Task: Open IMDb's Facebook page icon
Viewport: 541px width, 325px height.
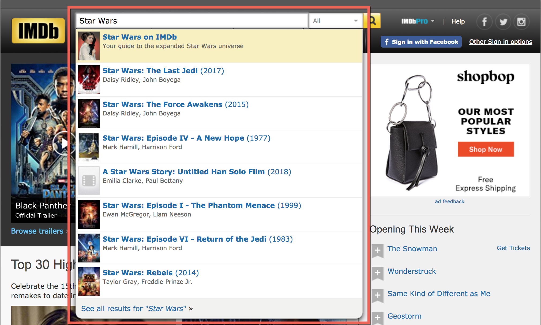Action: [484, 22]
